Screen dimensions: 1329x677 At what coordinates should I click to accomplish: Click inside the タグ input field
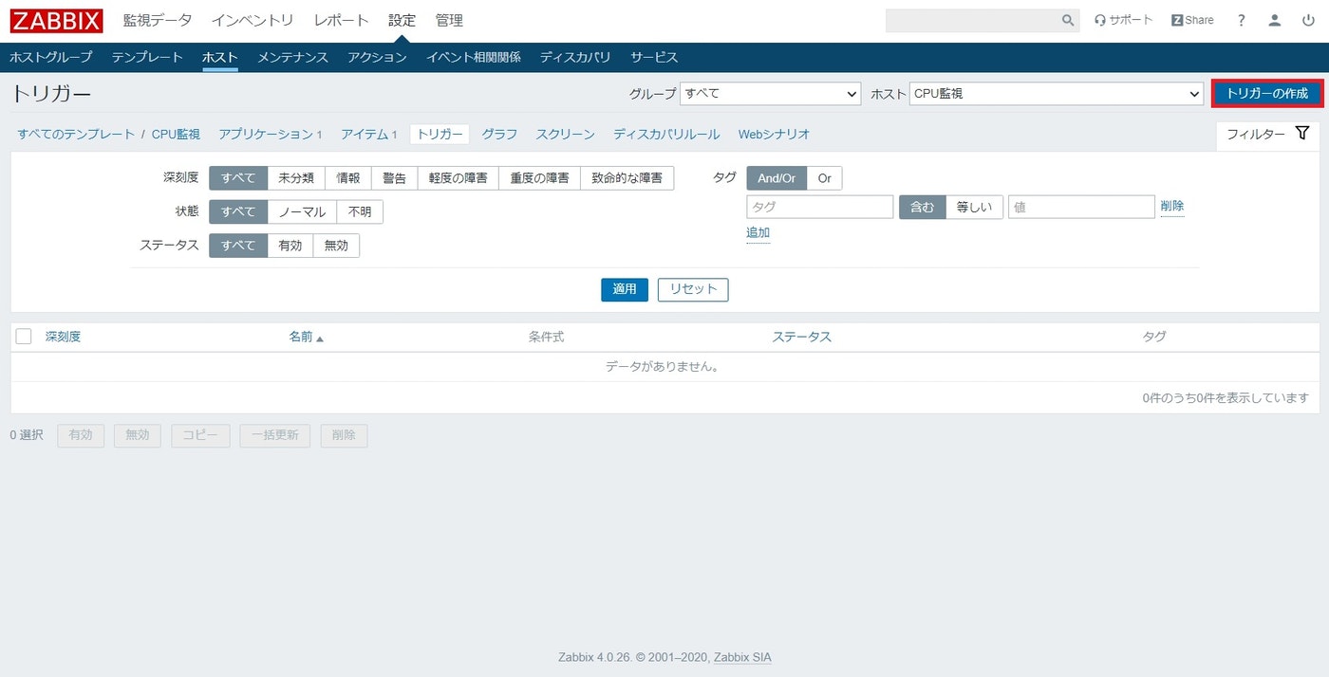818,207
